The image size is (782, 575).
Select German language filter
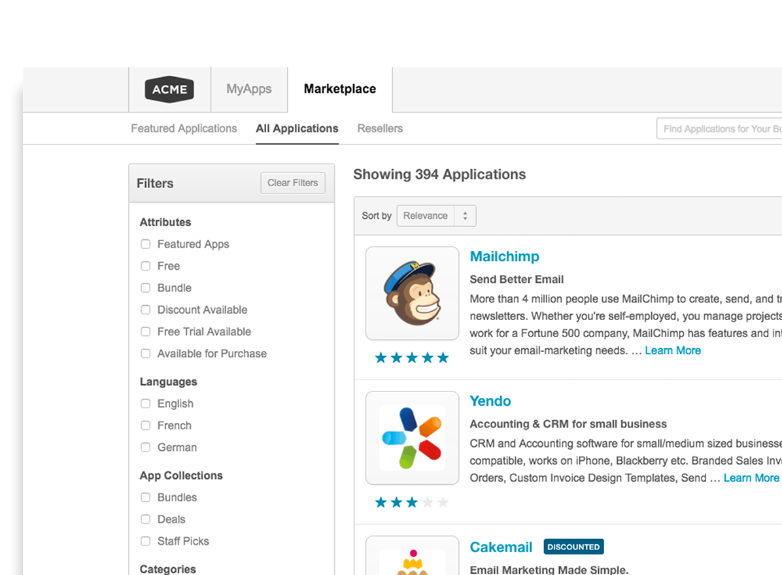pyautogui.click(x=146, y=448)
